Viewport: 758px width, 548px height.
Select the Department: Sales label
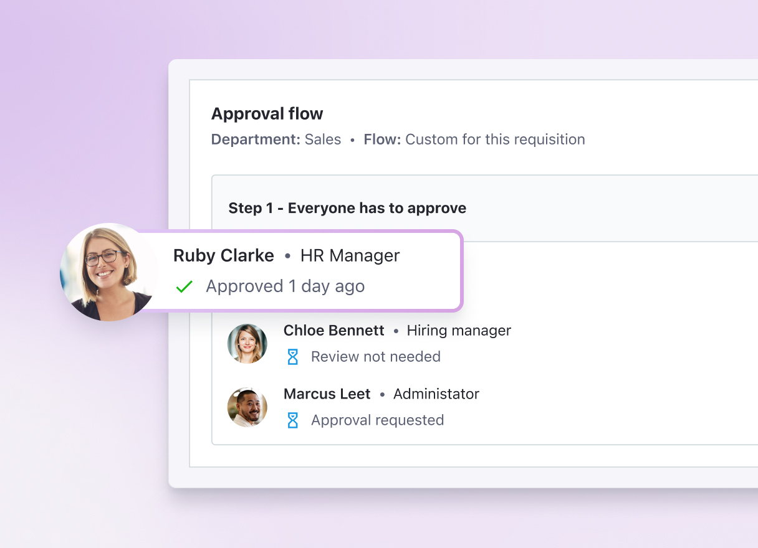[x=276, y=139]
